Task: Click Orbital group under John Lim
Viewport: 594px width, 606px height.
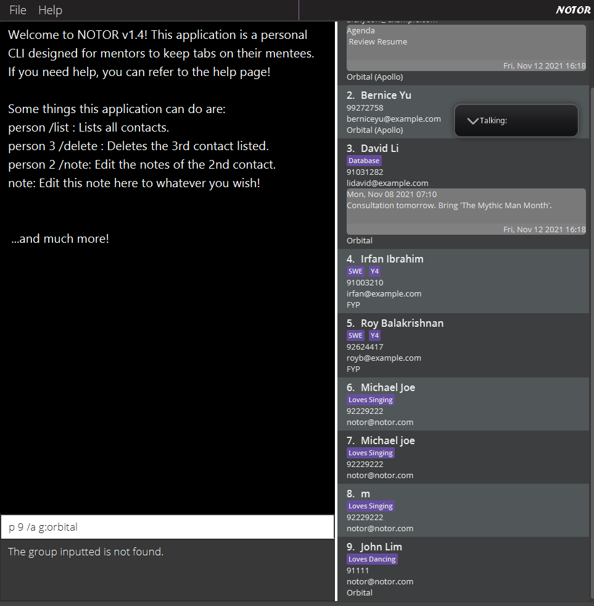Action: pos(360,592)
